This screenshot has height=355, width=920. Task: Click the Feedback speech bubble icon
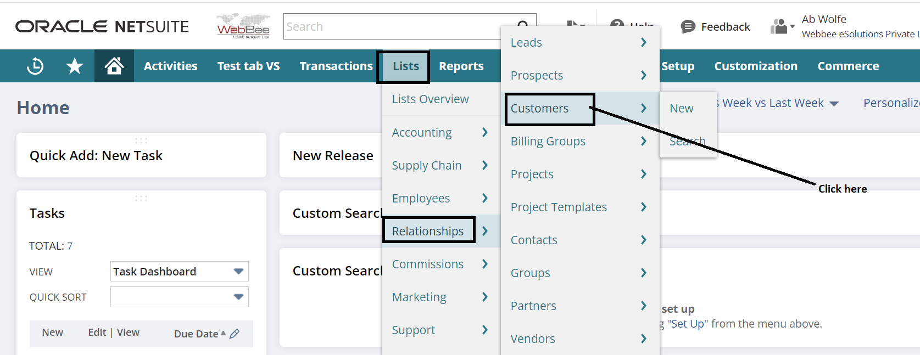click(688, 27)
